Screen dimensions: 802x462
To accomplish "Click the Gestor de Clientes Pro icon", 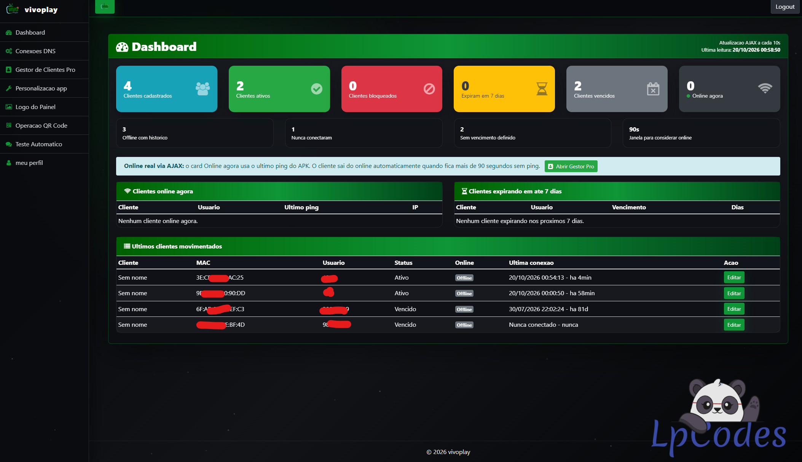I will click(x=9, y=70).
